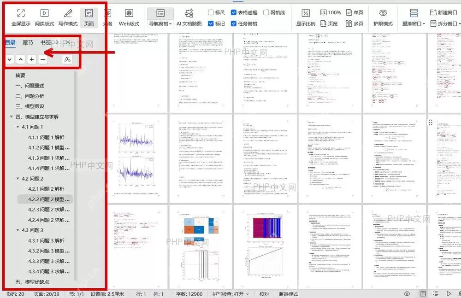Select page layout view icon in status bar
This screenshot has height=298, width=461.
(423, 293)
